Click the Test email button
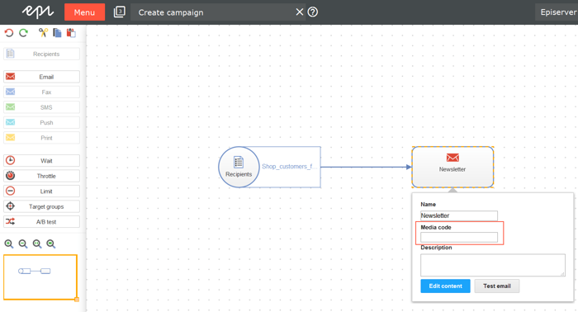This screenshot has height=312, width=578. 497,286
